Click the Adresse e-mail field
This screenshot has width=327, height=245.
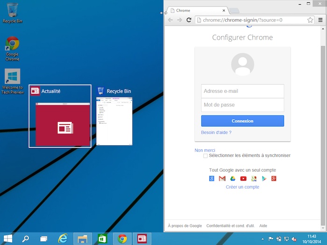(x=242, y=91)
